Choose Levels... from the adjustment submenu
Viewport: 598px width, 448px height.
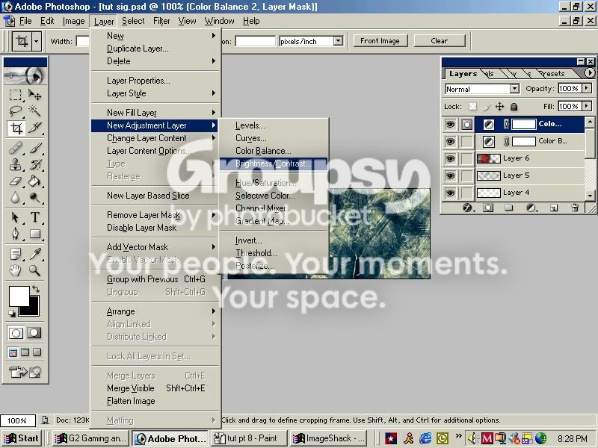tap(250, 125)
